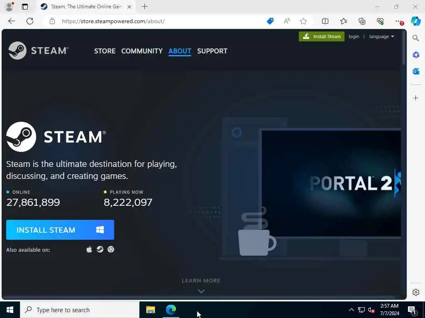The width and height of the screenshot is (425, 318).
Task: Show hidden system tray icons
Action: (351, 310)
